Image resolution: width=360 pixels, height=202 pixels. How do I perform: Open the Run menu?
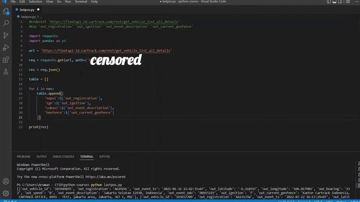tap(68, 2)
